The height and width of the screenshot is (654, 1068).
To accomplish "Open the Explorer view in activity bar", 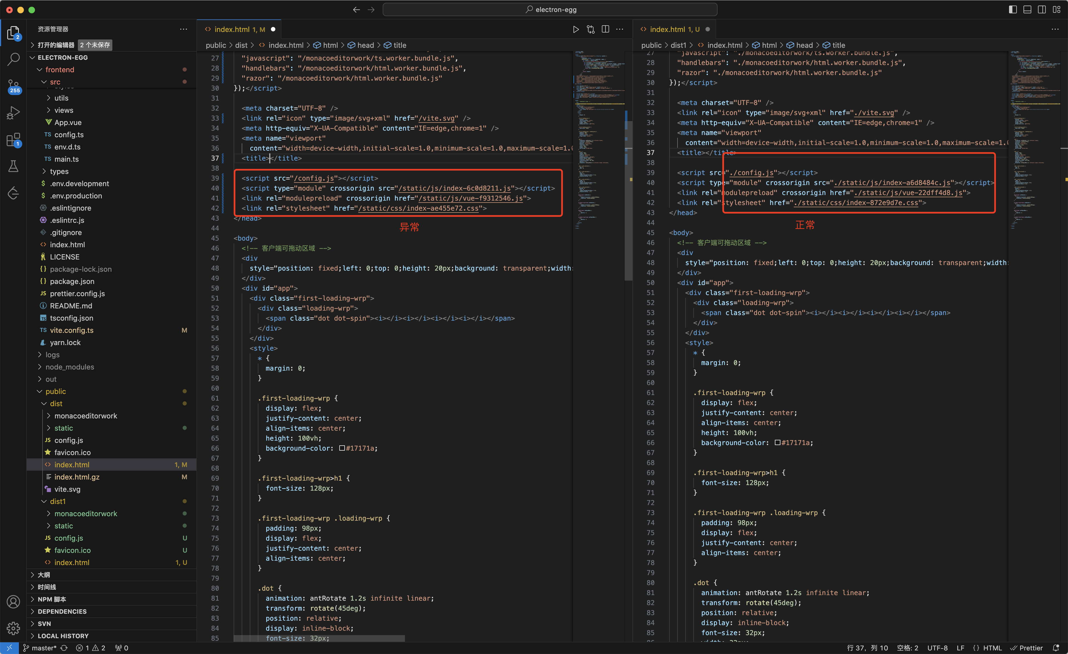I will coord(13,33).
